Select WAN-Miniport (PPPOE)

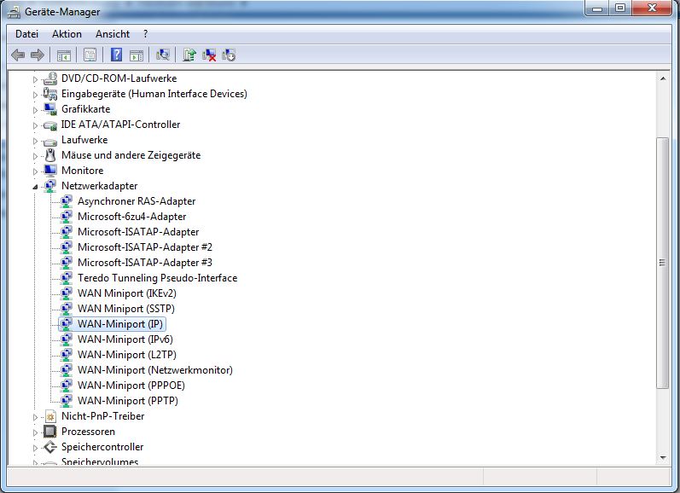coord(131,386)
